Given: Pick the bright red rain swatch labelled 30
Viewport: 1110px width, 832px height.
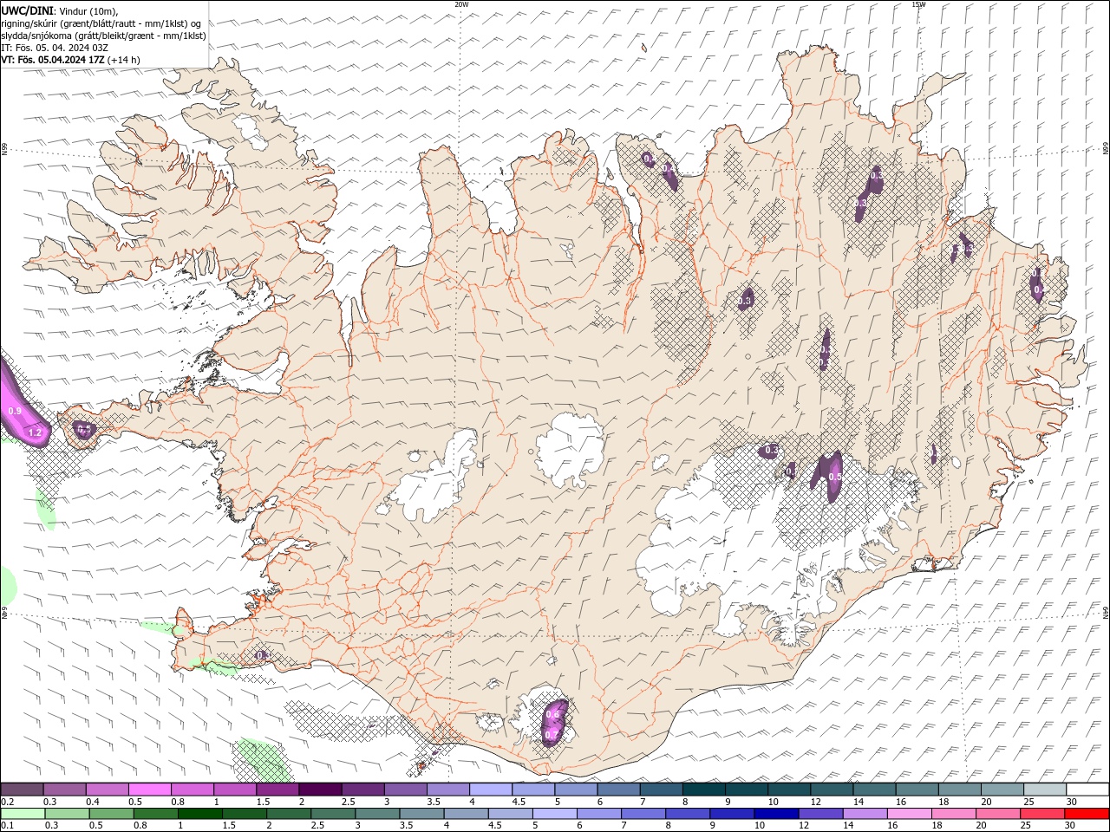Looking at the screenshot, I should (1087, 814).
